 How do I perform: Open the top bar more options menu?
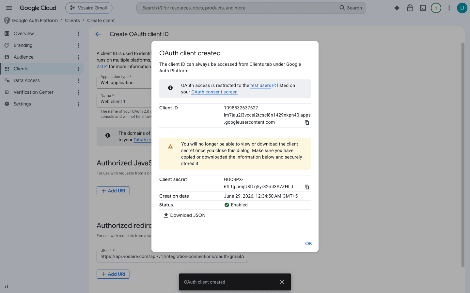click(449, 8)
